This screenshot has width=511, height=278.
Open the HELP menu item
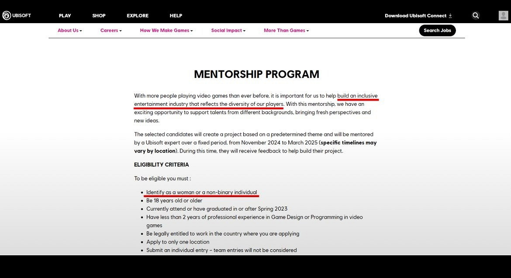tap(176, 16)
